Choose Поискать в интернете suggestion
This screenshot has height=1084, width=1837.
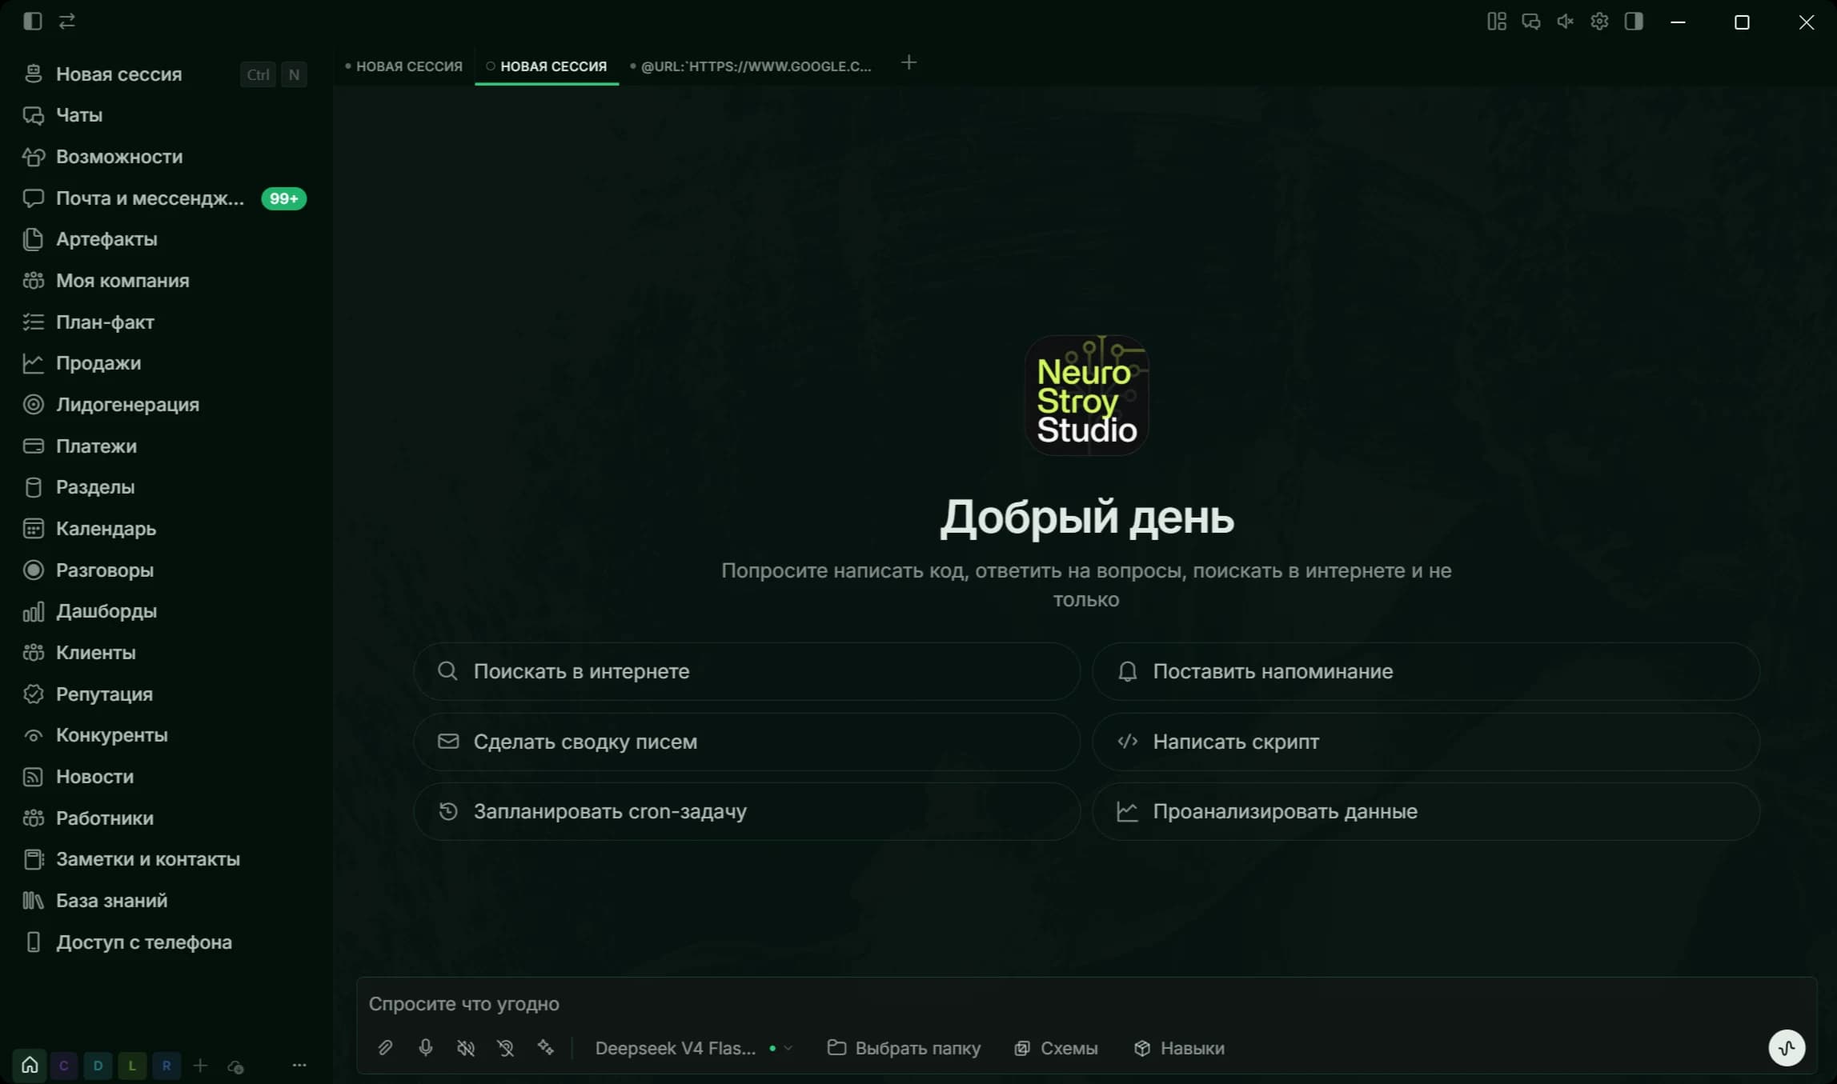[747, 671]
